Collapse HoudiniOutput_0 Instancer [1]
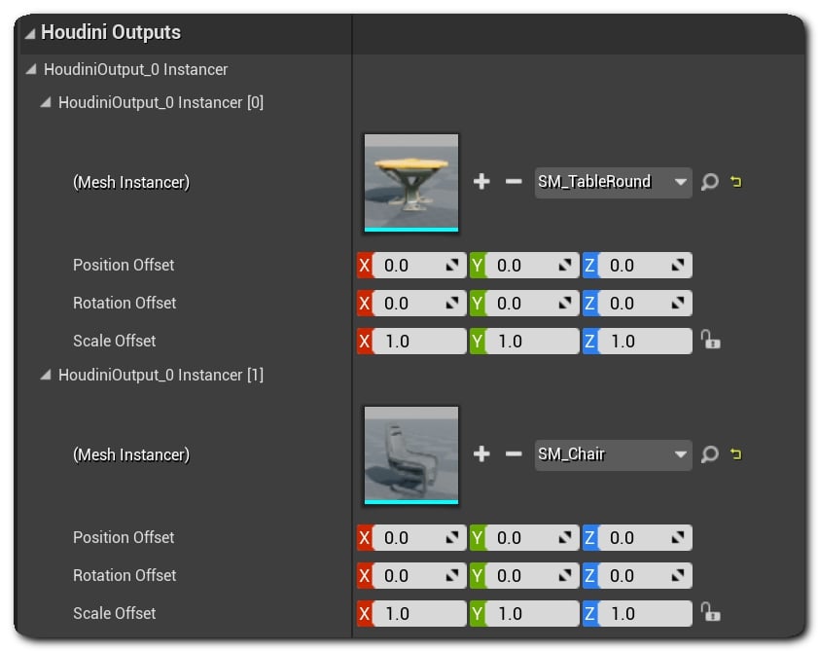The height and width of the screenshot is (651, 818). pos(46,375)
